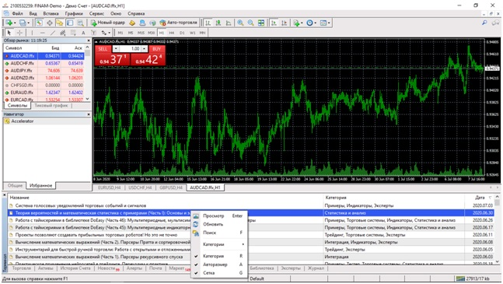Switch to W1 timeframe

point(192,33)
